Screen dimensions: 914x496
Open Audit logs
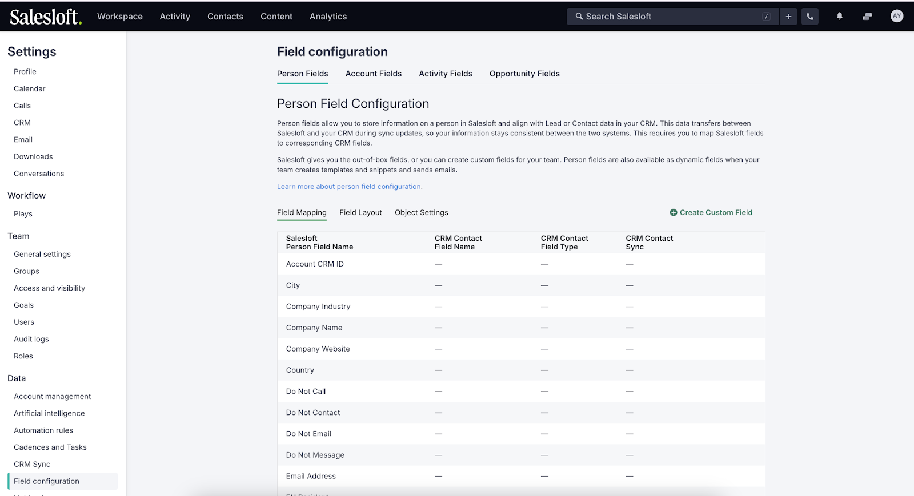pyautogui.click(x=31, y=339)
